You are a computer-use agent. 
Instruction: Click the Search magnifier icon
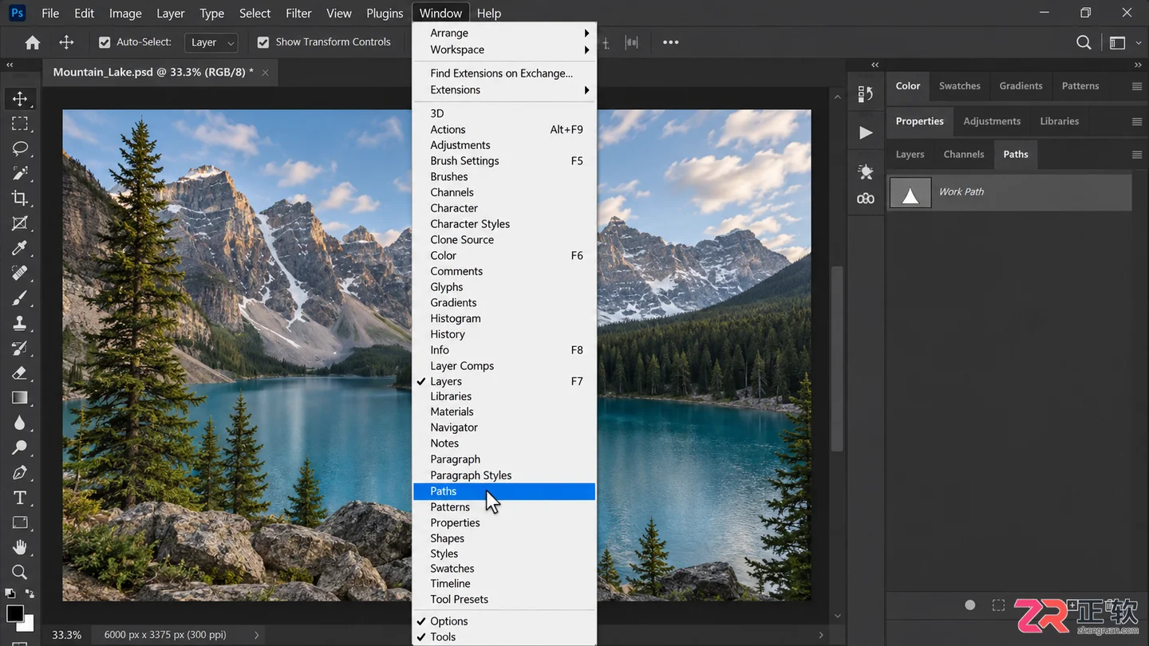(x=1084, y=42)
